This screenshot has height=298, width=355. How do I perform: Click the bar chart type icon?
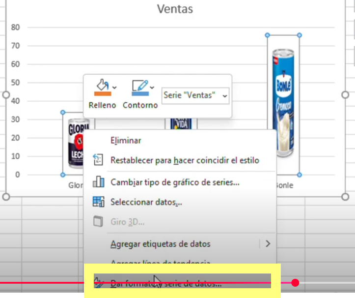[x=99, y=181]
